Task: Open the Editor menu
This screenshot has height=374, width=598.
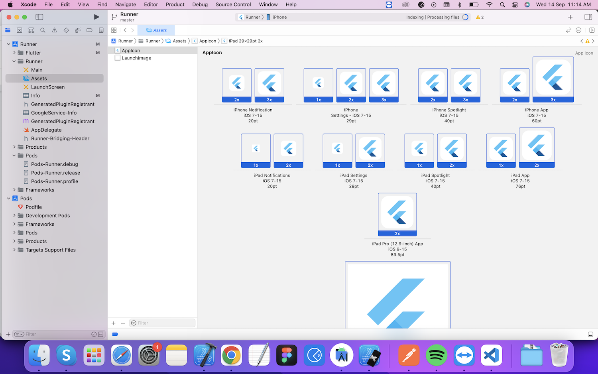Action: (x=151, y=4)
